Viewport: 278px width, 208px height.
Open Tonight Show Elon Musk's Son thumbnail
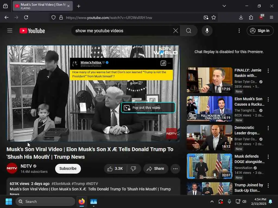209,109
